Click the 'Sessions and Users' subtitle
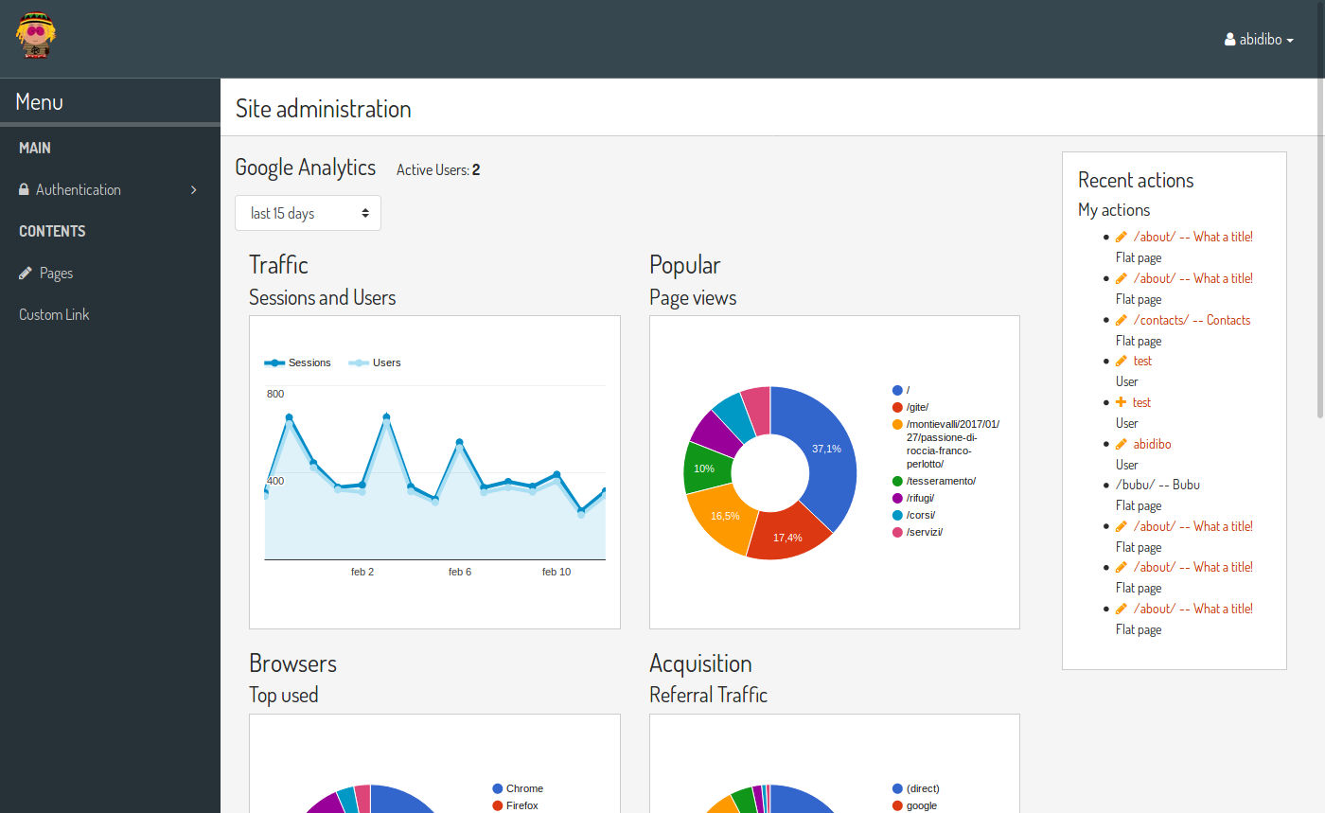 point(322,297)
